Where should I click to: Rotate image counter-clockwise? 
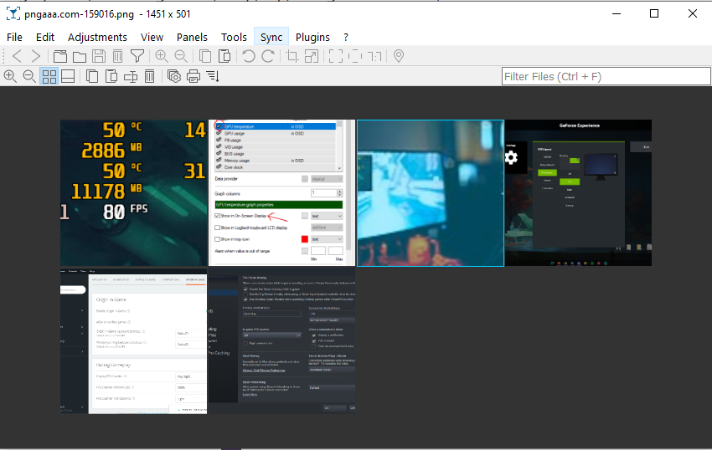click(248, 56)
